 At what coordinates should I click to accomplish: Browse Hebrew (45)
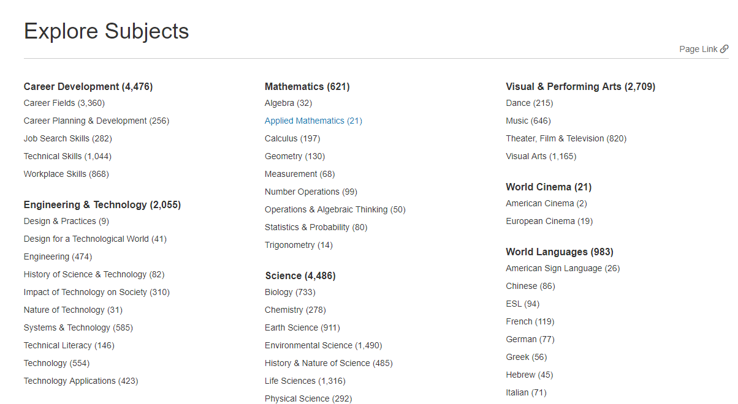tap(530, 375)
